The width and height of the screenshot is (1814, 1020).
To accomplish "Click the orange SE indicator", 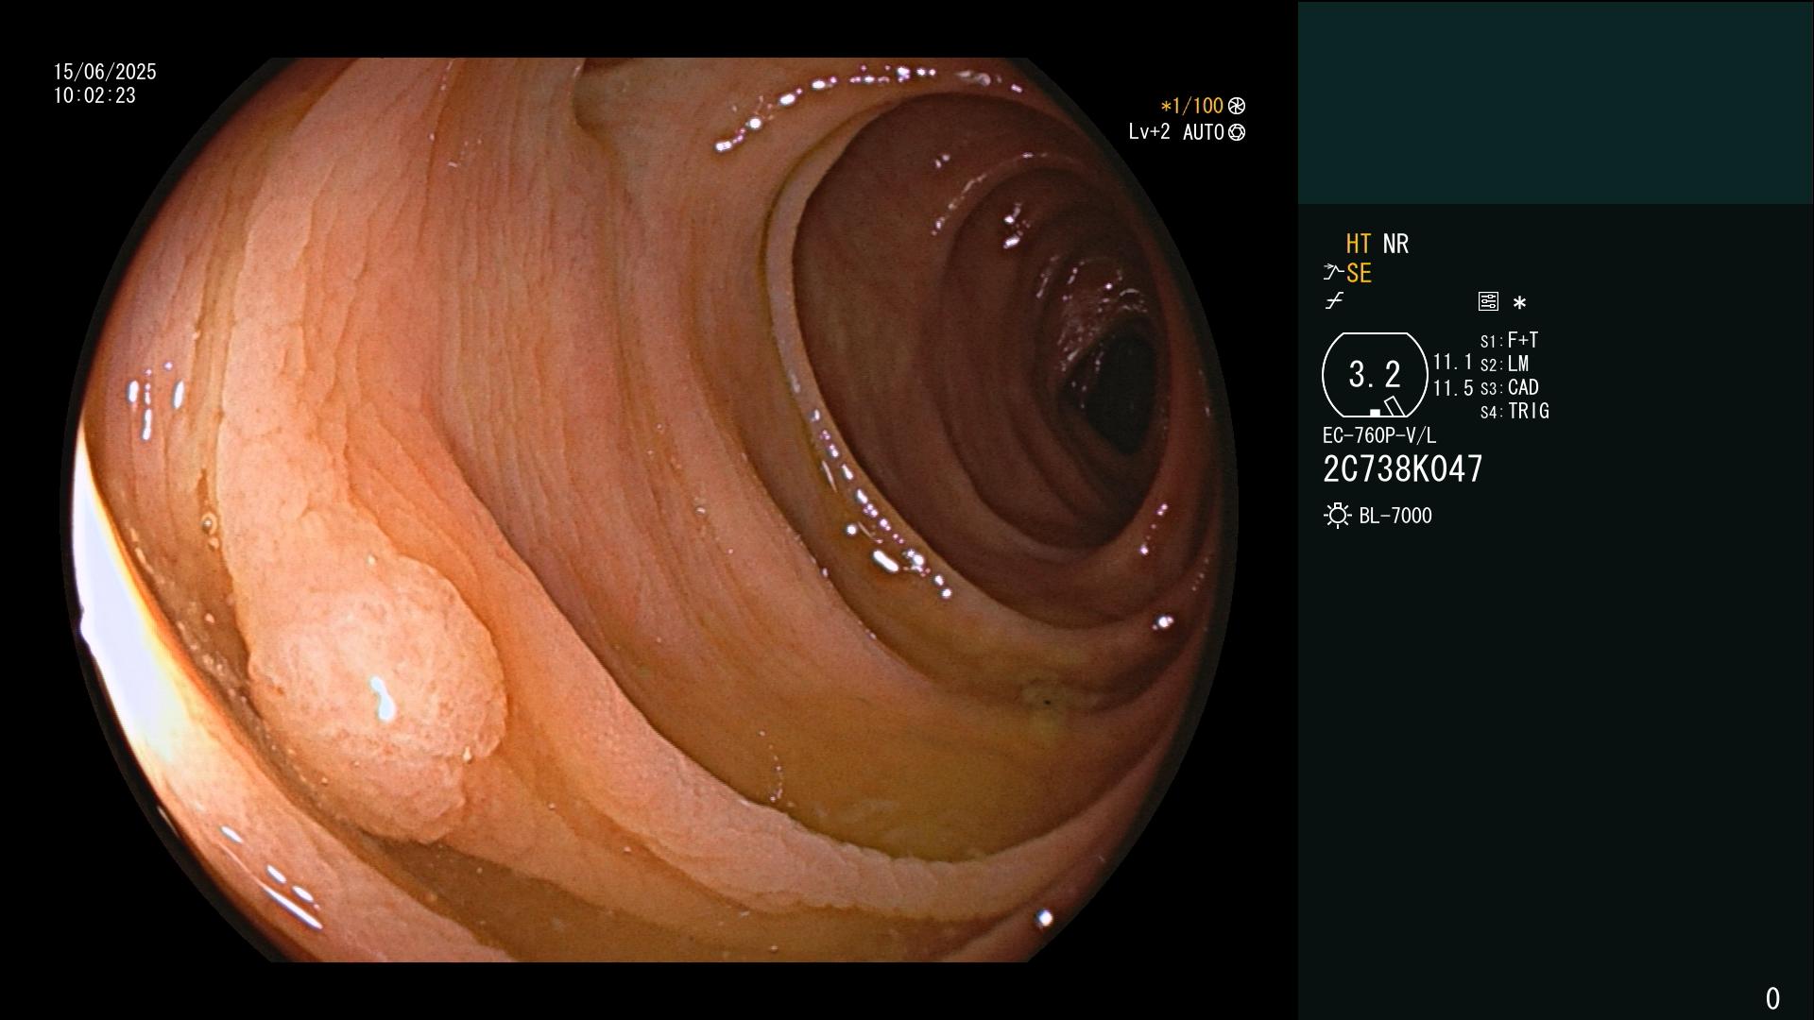I will point(1359,273).
